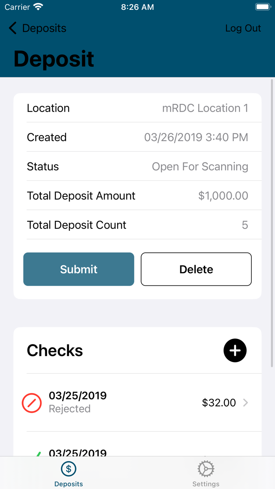Image resolution: width=275 pixels, height=489 pixels.
Task: Tap the back chevron beside Deposits
Action: [x=12, y=28]
